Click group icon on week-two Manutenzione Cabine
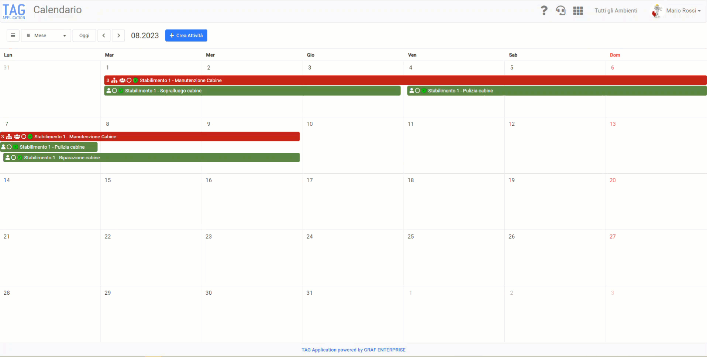Viewport: 707px width, 357px height. pyautogui.click(x=17, y=137)
